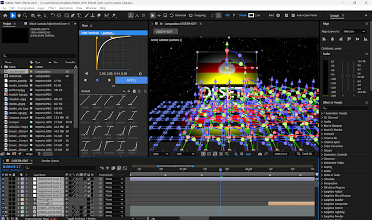
Task: Hide the Point Light 3 layer
Action: click(x=3, y=204)
